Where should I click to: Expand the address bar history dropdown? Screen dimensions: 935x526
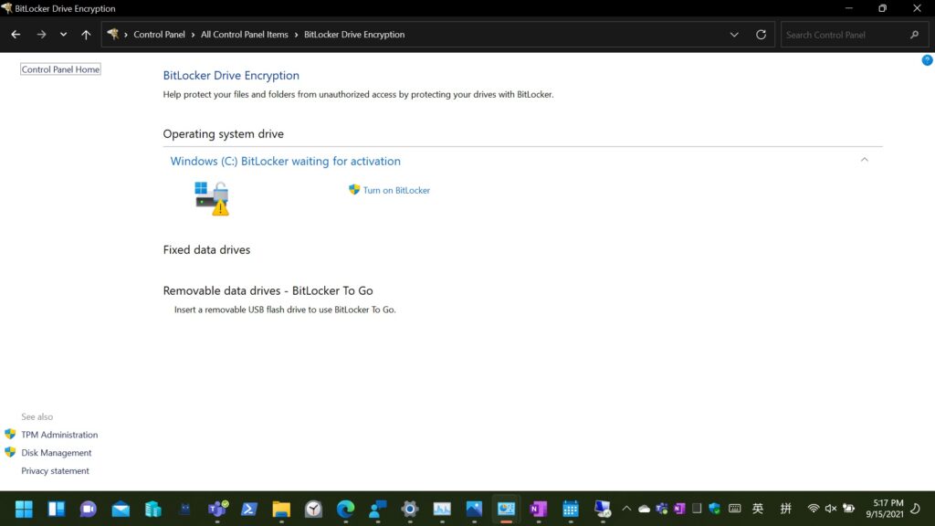click(x=734, y=35)
